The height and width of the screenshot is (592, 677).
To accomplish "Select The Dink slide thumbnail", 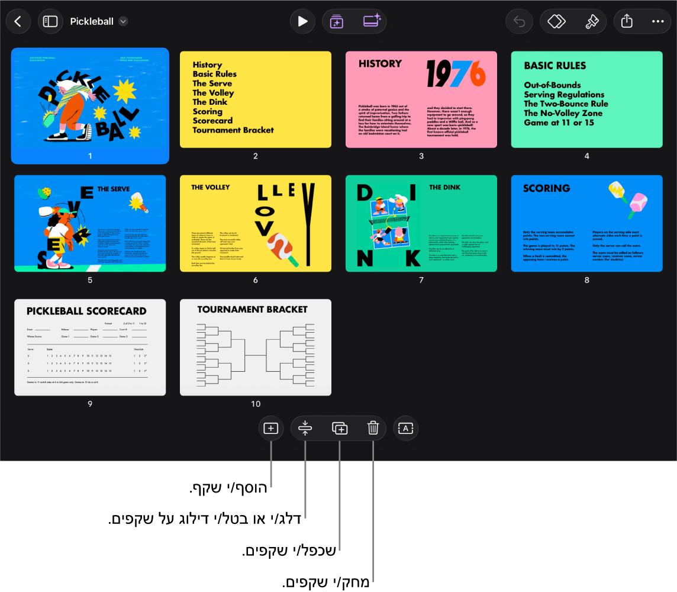I will [421, 223].
